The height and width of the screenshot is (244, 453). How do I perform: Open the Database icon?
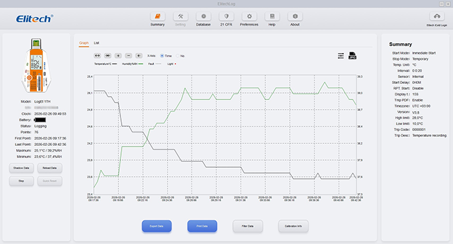[x=203, y=16]
